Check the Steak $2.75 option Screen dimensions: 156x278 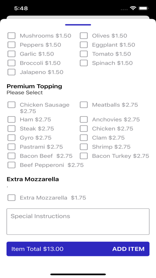(x=12, y=129)
